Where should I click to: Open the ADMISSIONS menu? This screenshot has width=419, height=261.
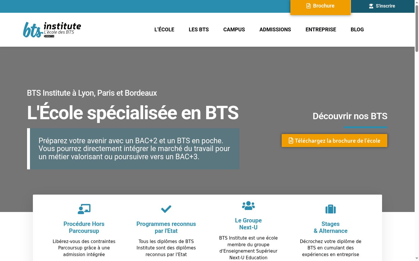coord(275,30)
